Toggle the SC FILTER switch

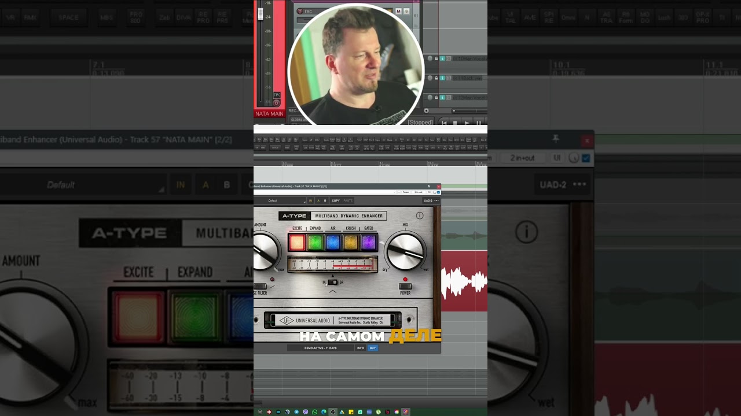pyautogui.click(x=261, y=286)
